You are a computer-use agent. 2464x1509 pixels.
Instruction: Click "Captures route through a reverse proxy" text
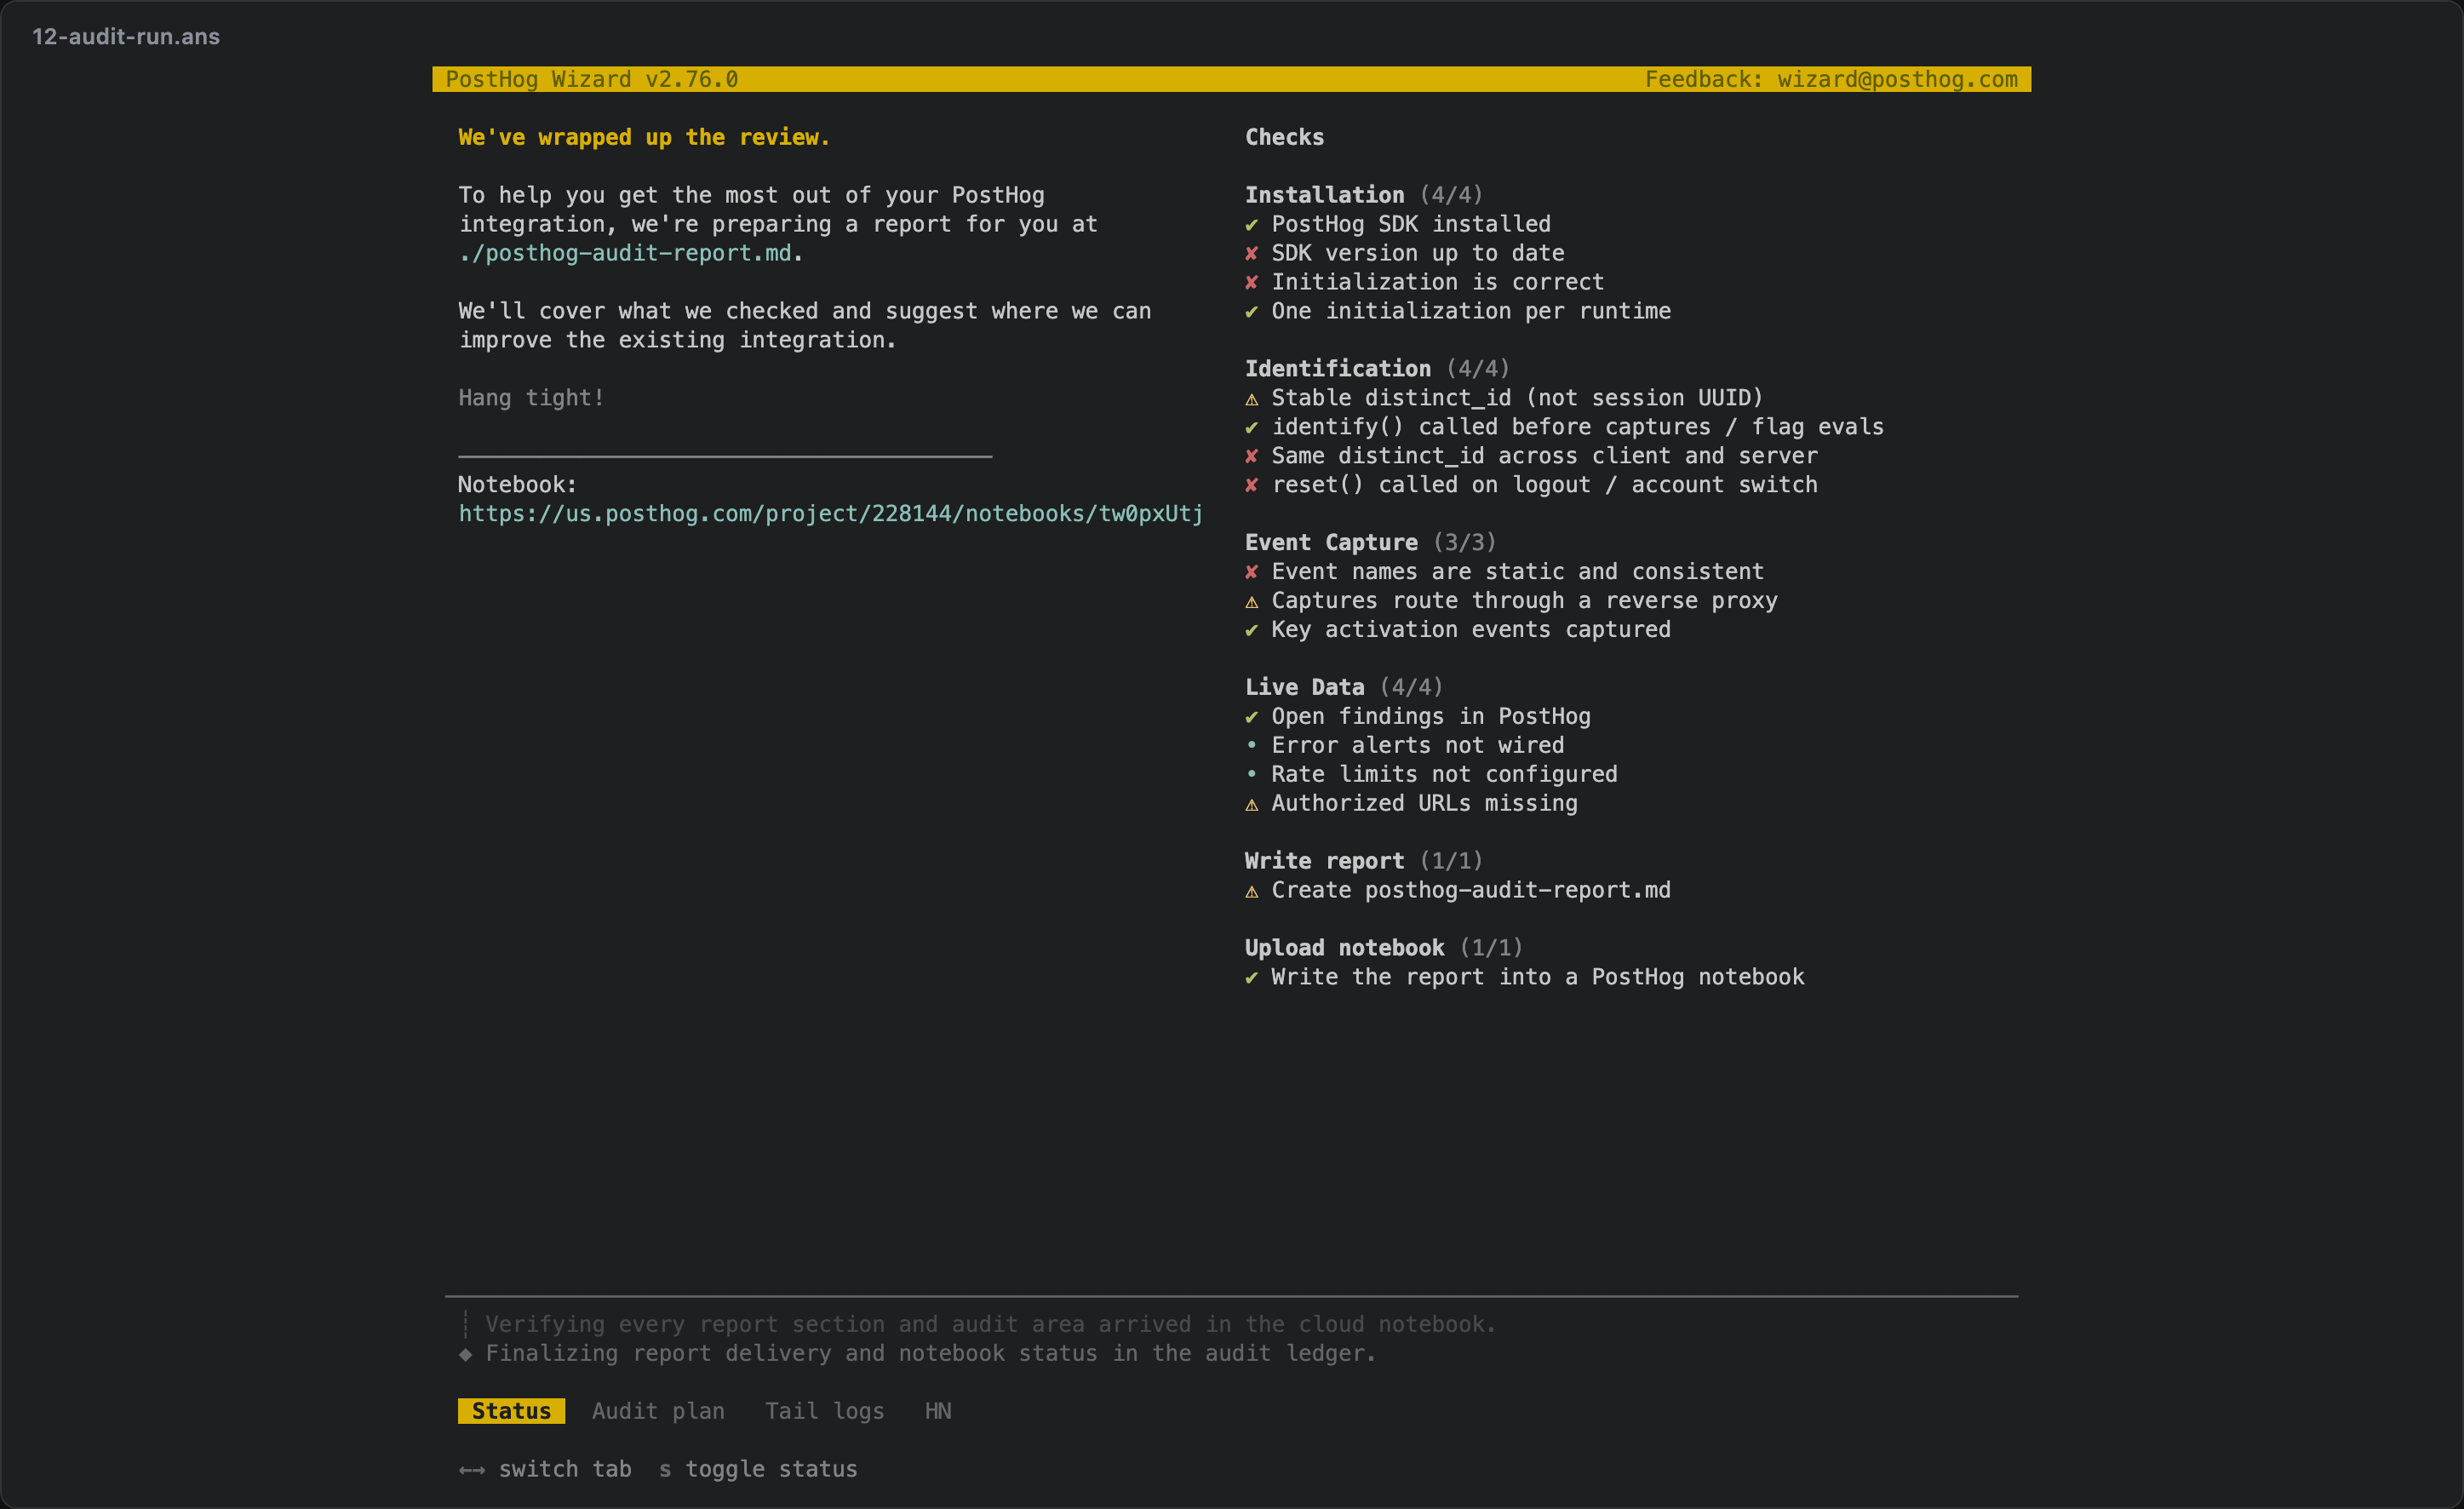click(x=1524, y=601)
